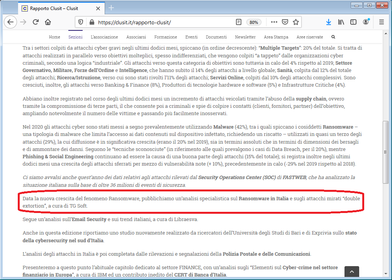Viewport: 392px width, 280px height.
Task: Minimize the Firefox window
Action: pyautogui.click(x=356, y=5)
